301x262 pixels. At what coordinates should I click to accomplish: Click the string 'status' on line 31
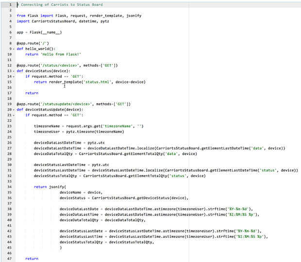[x=268, y=170]
